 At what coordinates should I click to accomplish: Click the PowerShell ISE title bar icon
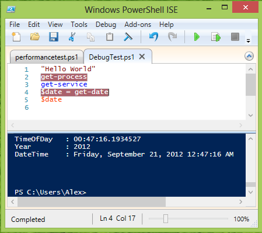(11, 9)
